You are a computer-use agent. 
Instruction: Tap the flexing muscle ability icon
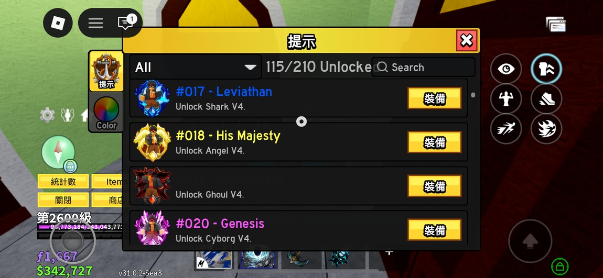coord(505,98)
